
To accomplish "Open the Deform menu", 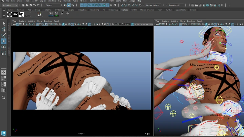I will click(x=93, y=1).
